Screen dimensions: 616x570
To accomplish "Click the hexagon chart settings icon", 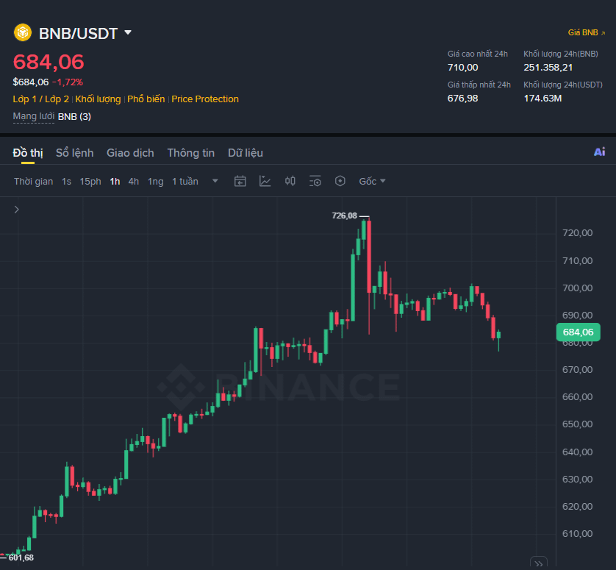I will 340,181.
